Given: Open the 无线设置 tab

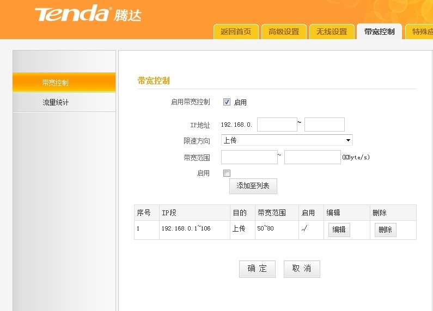Looking at the screenshot, I should (332, 32).
